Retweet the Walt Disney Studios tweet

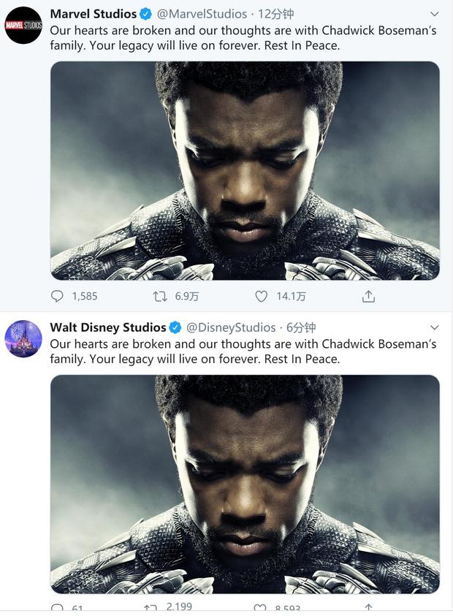150,608
